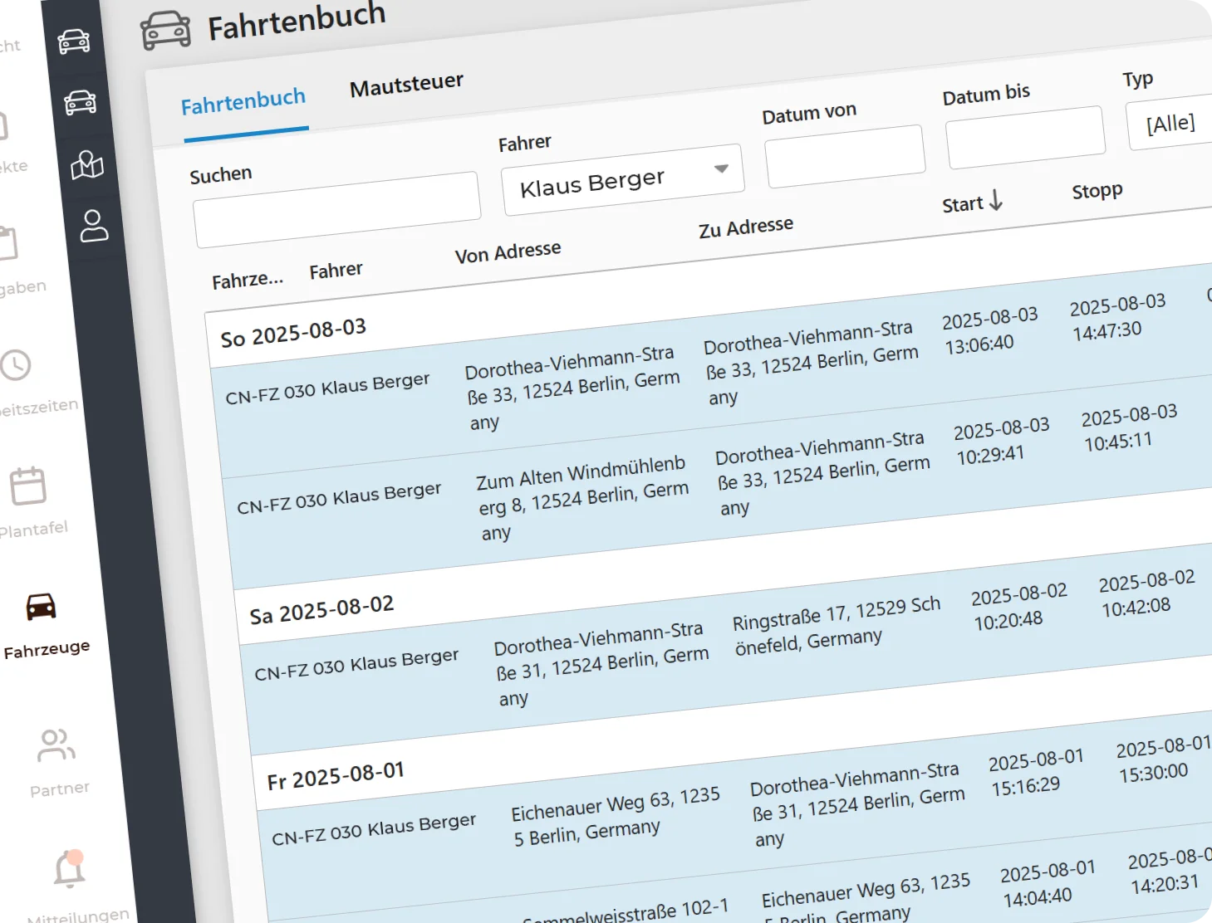The height and width of the screenshot is (923, 1212).
Task: Click the Datum von date field
Action: pos(845,156)
